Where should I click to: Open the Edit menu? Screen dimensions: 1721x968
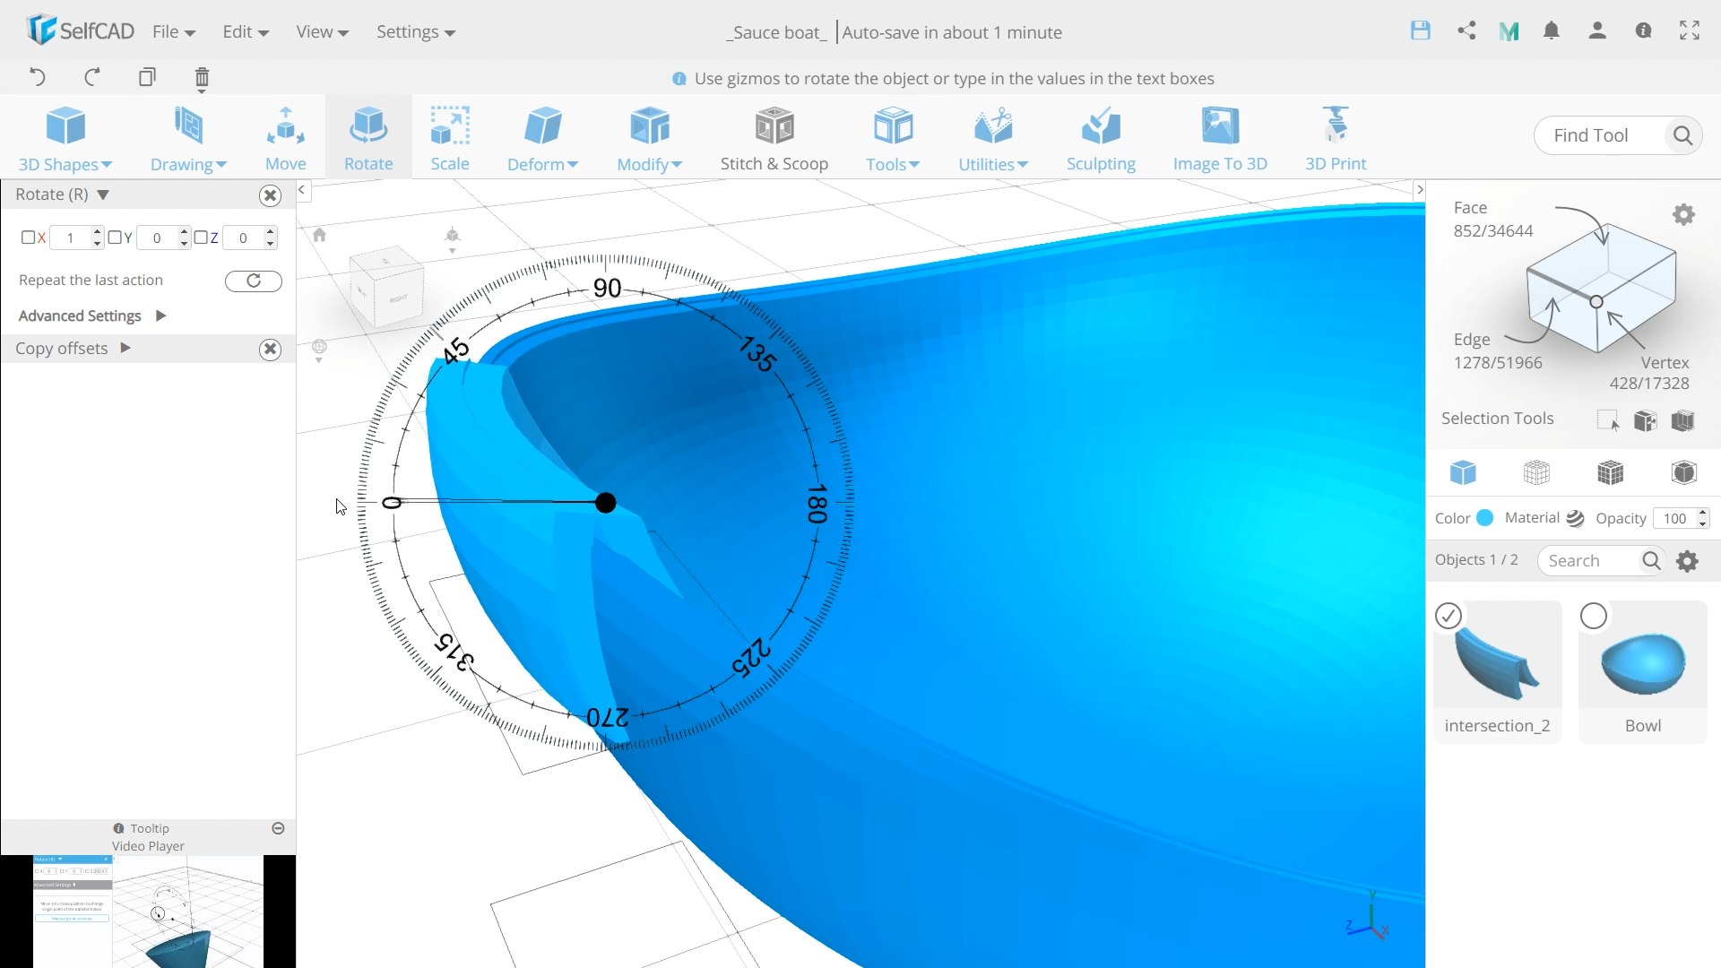tap(246, 32)
